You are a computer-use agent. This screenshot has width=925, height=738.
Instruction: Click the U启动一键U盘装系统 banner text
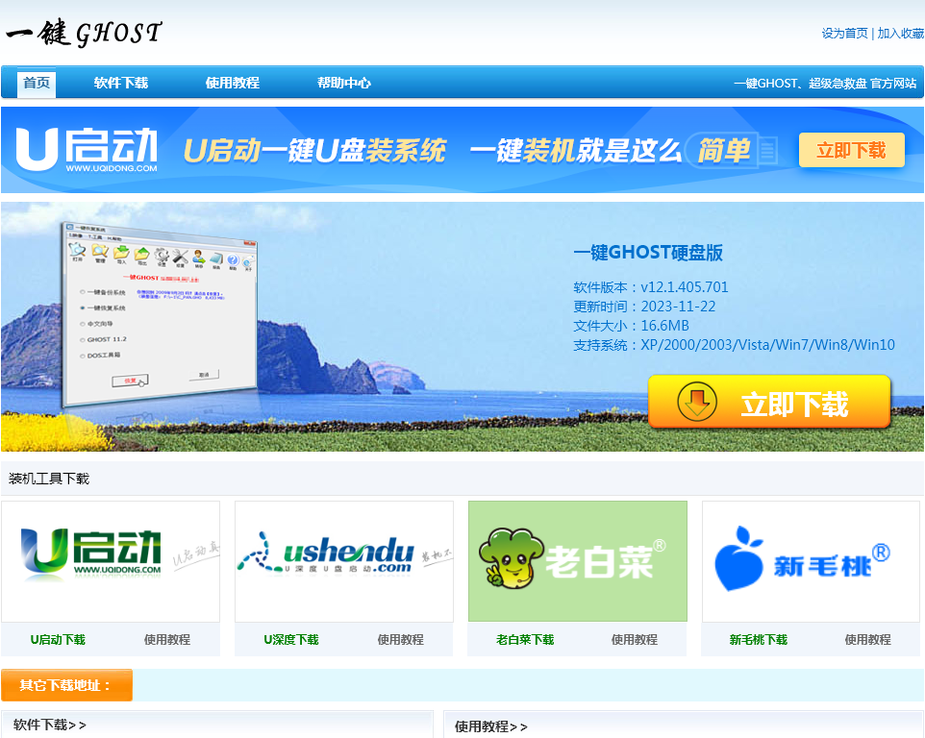coord(315,150)
